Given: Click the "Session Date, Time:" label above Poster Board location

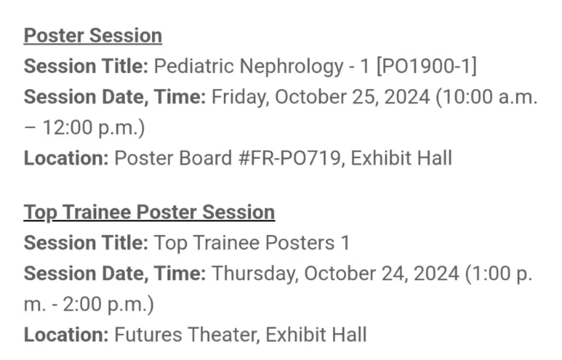Looking at the screenshot, I should point(115,97).
